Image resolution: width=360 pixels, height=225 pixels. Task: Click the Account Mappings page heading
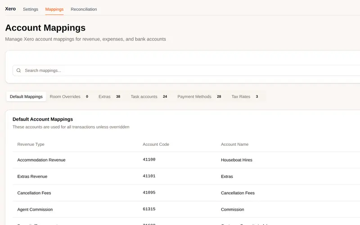[x=45, y=28]
